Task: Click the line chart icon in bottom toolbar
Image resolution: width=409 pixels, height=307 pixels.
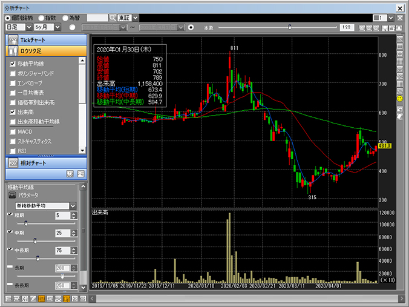Action: click(17, 299)
